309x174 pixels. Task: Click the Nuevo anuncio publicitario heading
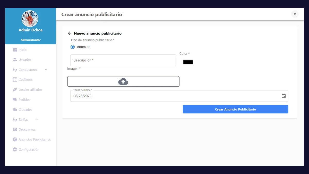[x=98, y=33]
